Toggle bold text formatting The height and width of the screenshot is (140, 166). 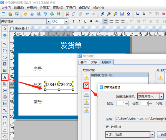[x=73, y=21]
